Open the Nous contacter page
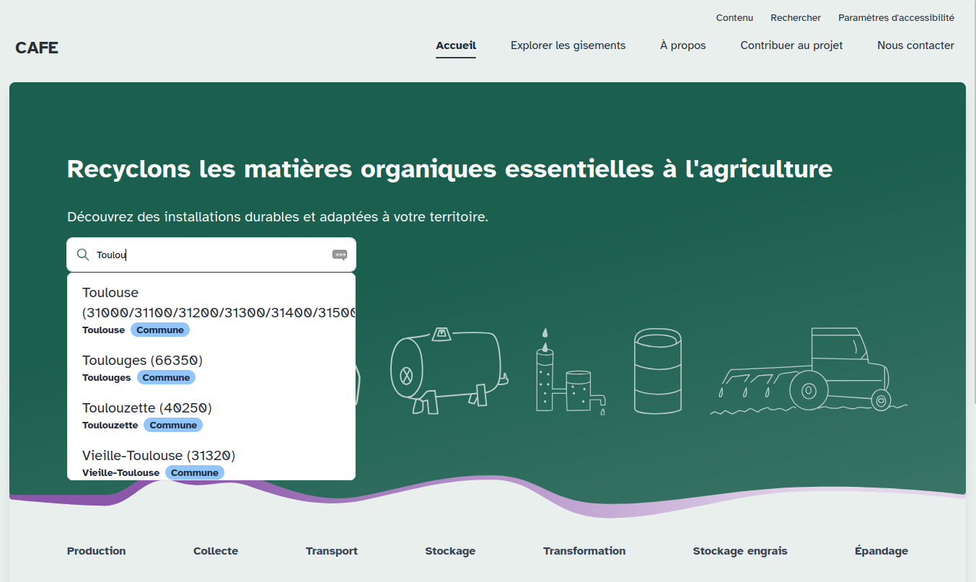The width and height of the screenshot is (976, 582). pyautogui.click(x=915, y=45)
